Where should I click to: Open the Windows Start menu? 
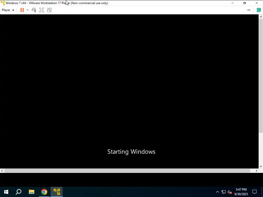(6, 192)
